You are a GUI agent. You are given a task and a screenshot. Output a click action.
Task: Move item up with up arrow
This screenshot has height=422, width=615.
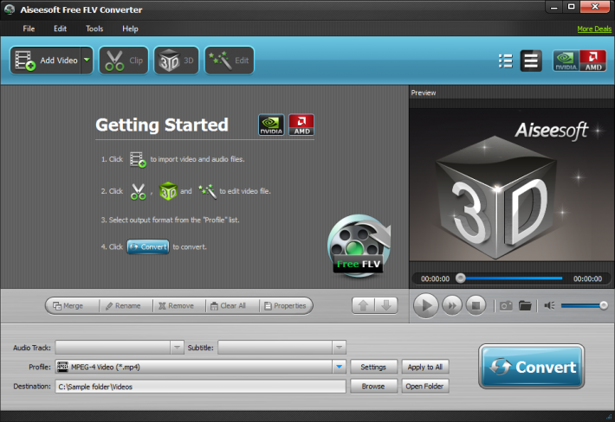click(363, 305)
